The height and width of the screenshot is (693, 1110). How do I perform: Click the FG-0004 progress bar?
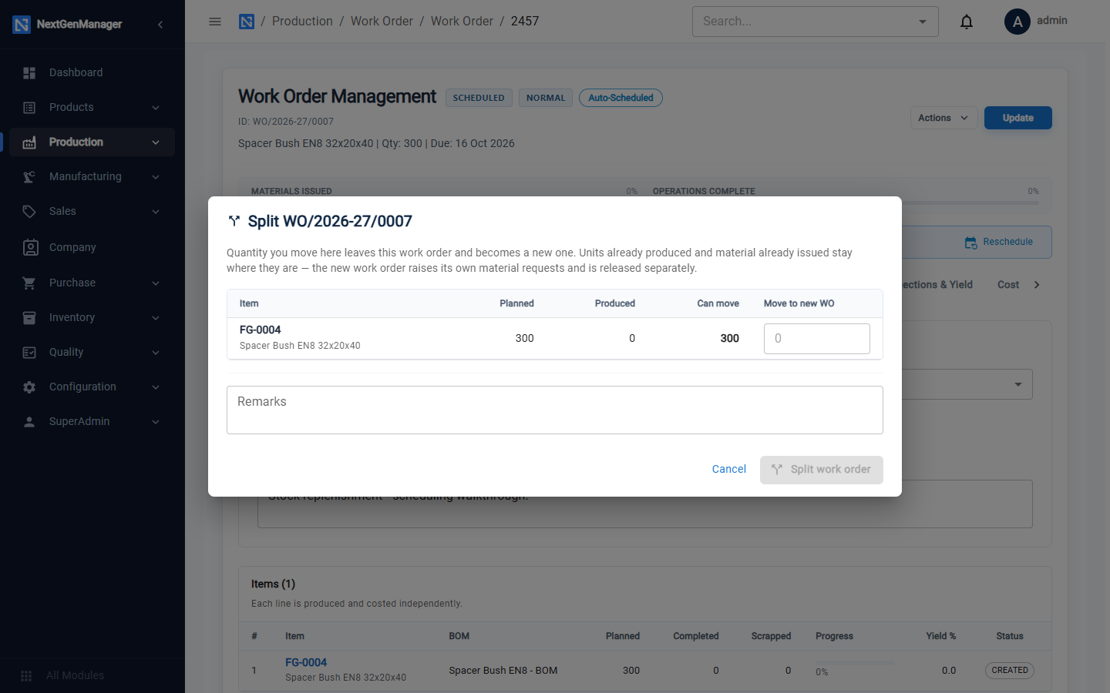(855, 663)
